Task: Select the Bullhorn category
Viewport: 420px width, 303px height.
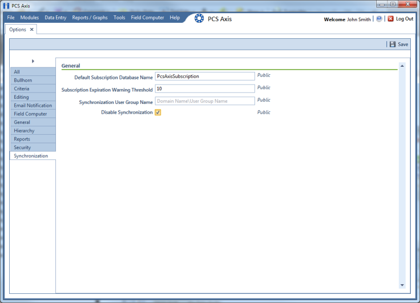Action: 33,80
